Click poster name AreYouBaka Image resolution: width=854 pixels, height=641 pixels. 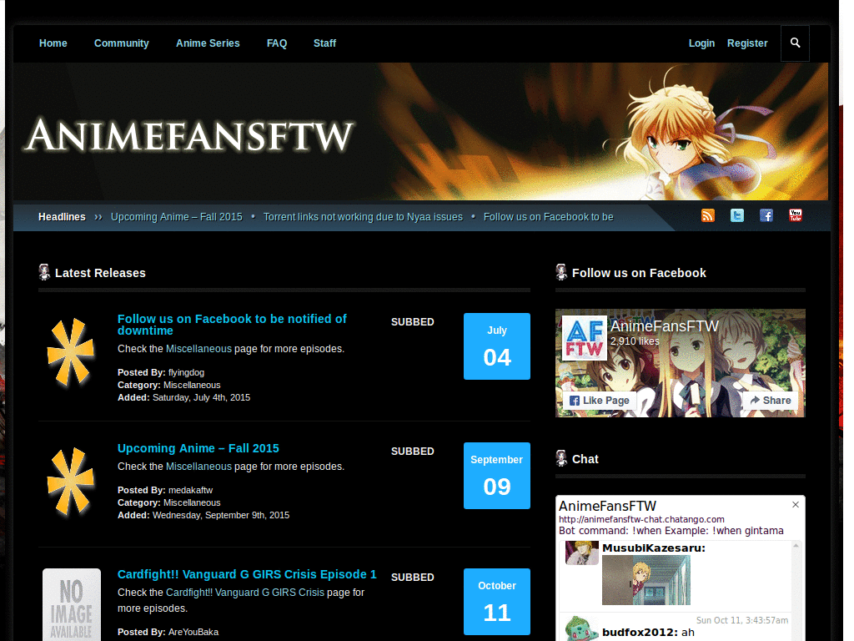point(193,632)
